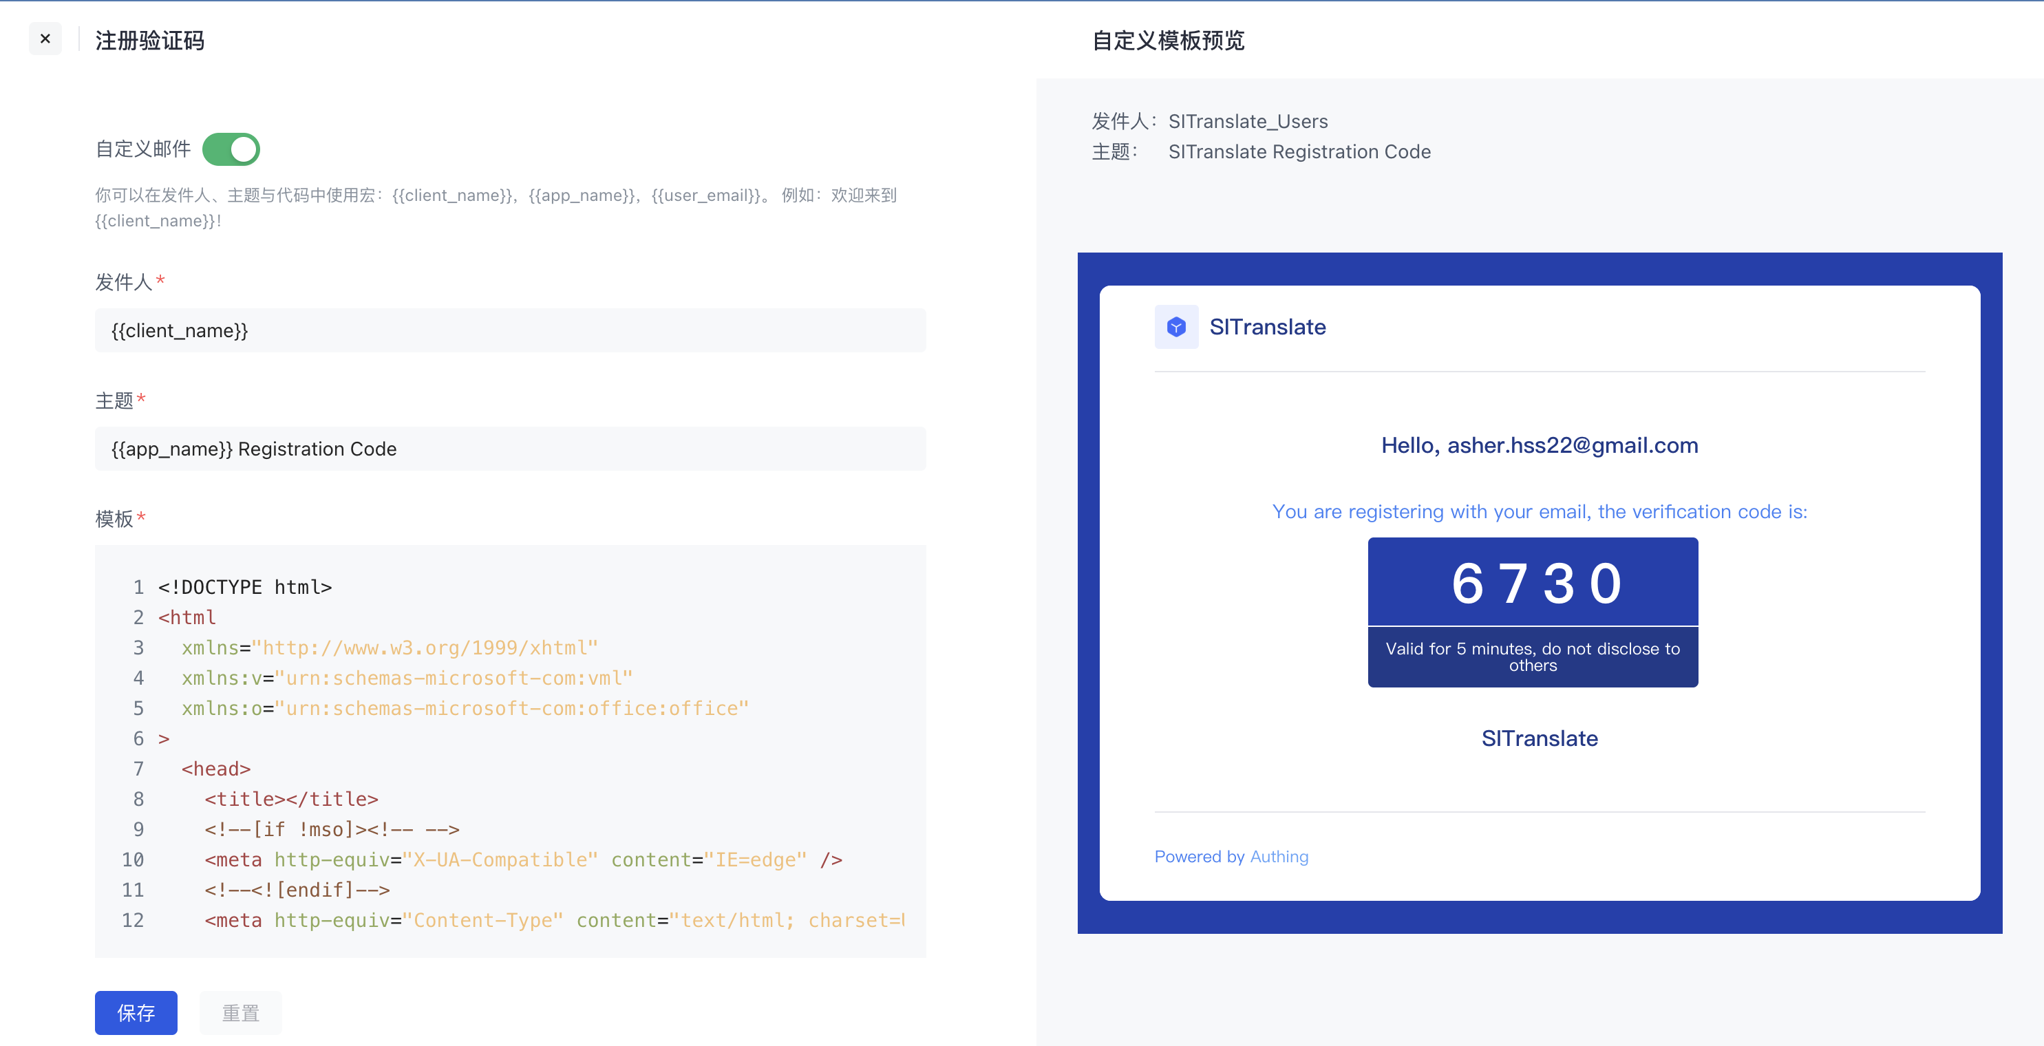
Task: Click the <!--<![endif]--> comment line
Action: (297, 890)
